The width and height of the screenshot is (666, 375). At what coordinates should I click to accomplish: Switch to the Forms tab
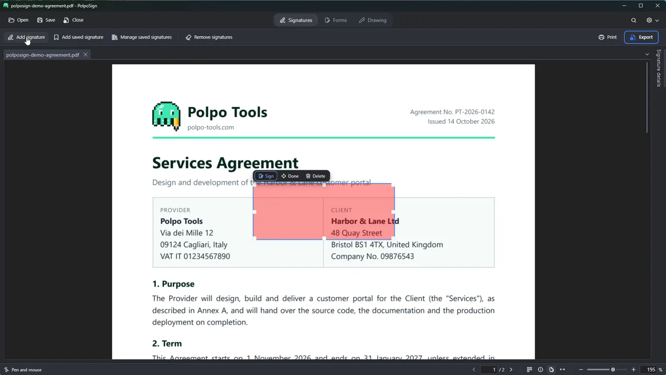(x=336, y=20)
